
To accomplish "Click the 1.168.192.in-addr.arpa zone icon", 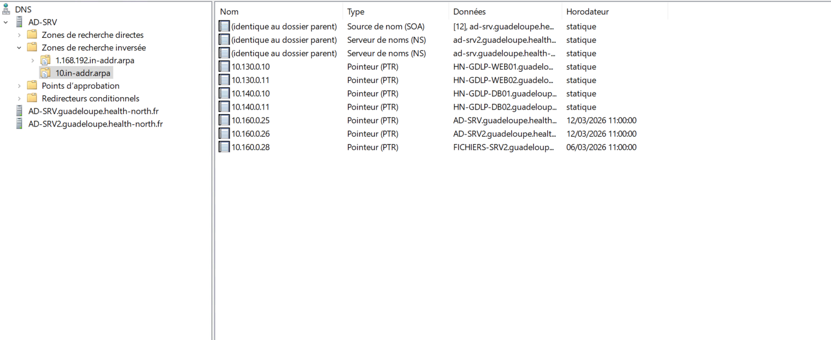I will tap(45, 60).
